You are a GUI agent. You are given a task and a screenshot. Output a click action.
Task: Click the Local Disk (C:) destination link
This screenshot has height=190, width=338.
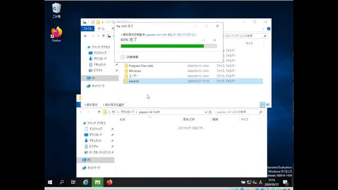184,34
